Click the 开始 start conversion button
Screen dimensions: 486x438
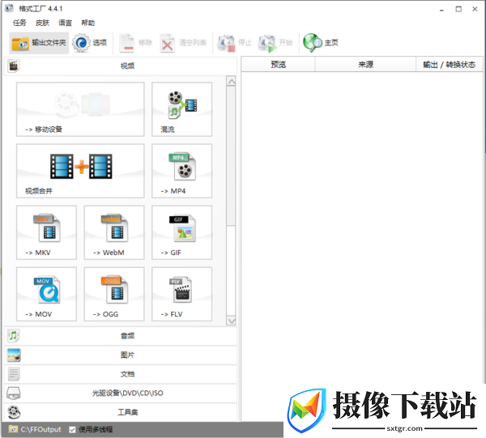[275, 43]
